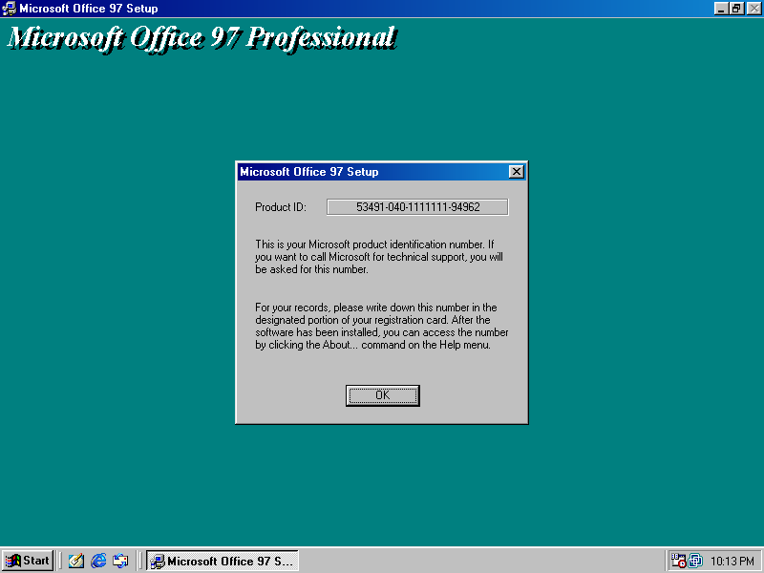The height and width of the screenshot is (573, 764).
Task: Confirm the Product ID dialog with OK
Action: tap(383, 395)
